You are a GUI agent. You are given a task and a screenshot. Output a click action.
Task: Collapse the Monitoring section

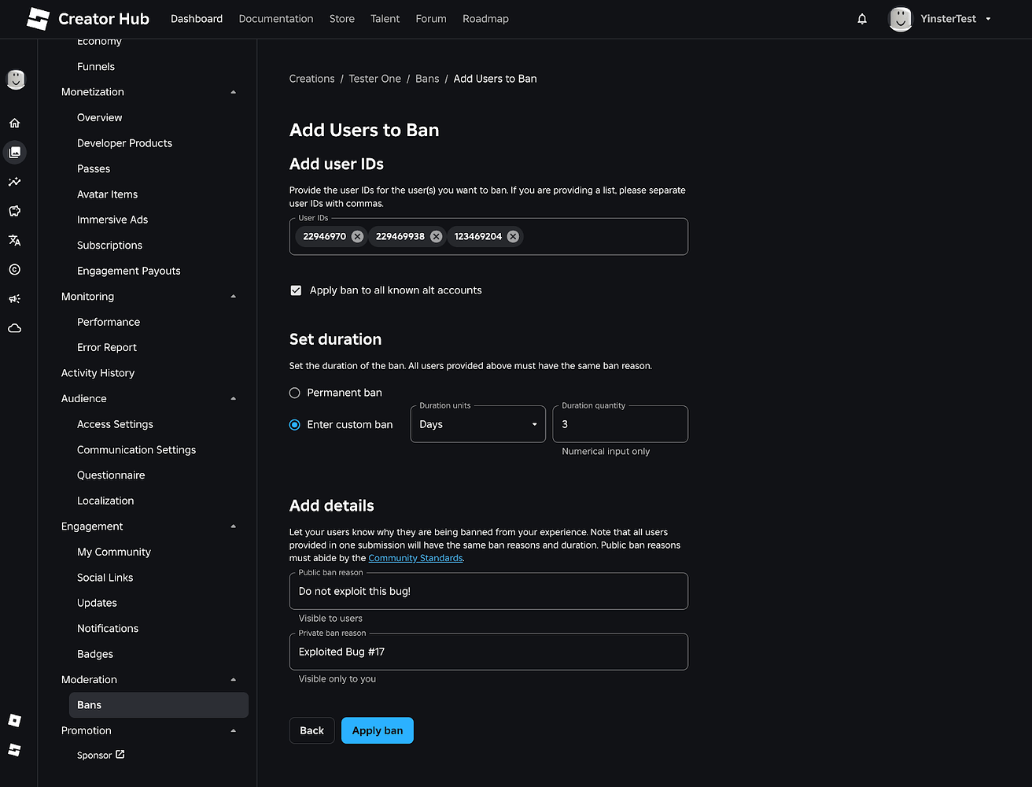233,296
